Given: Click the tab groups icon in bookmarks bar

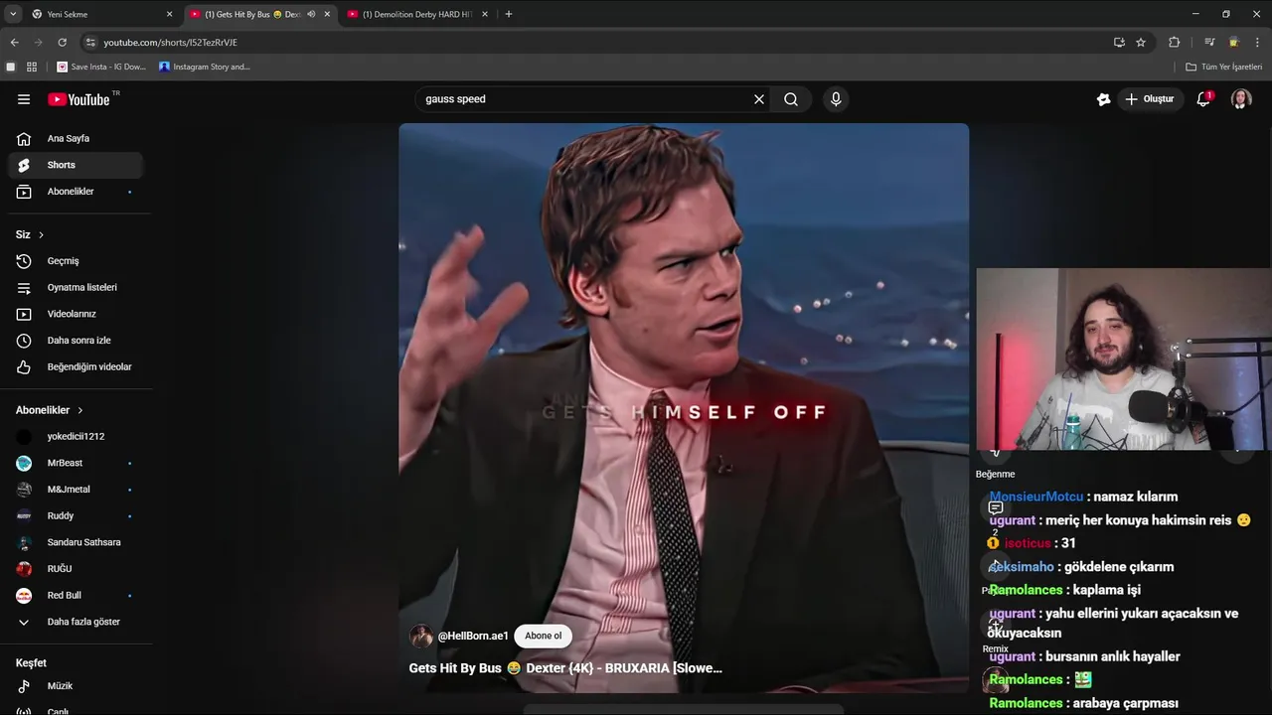Looking at the screenshot, I should point(11,67).
